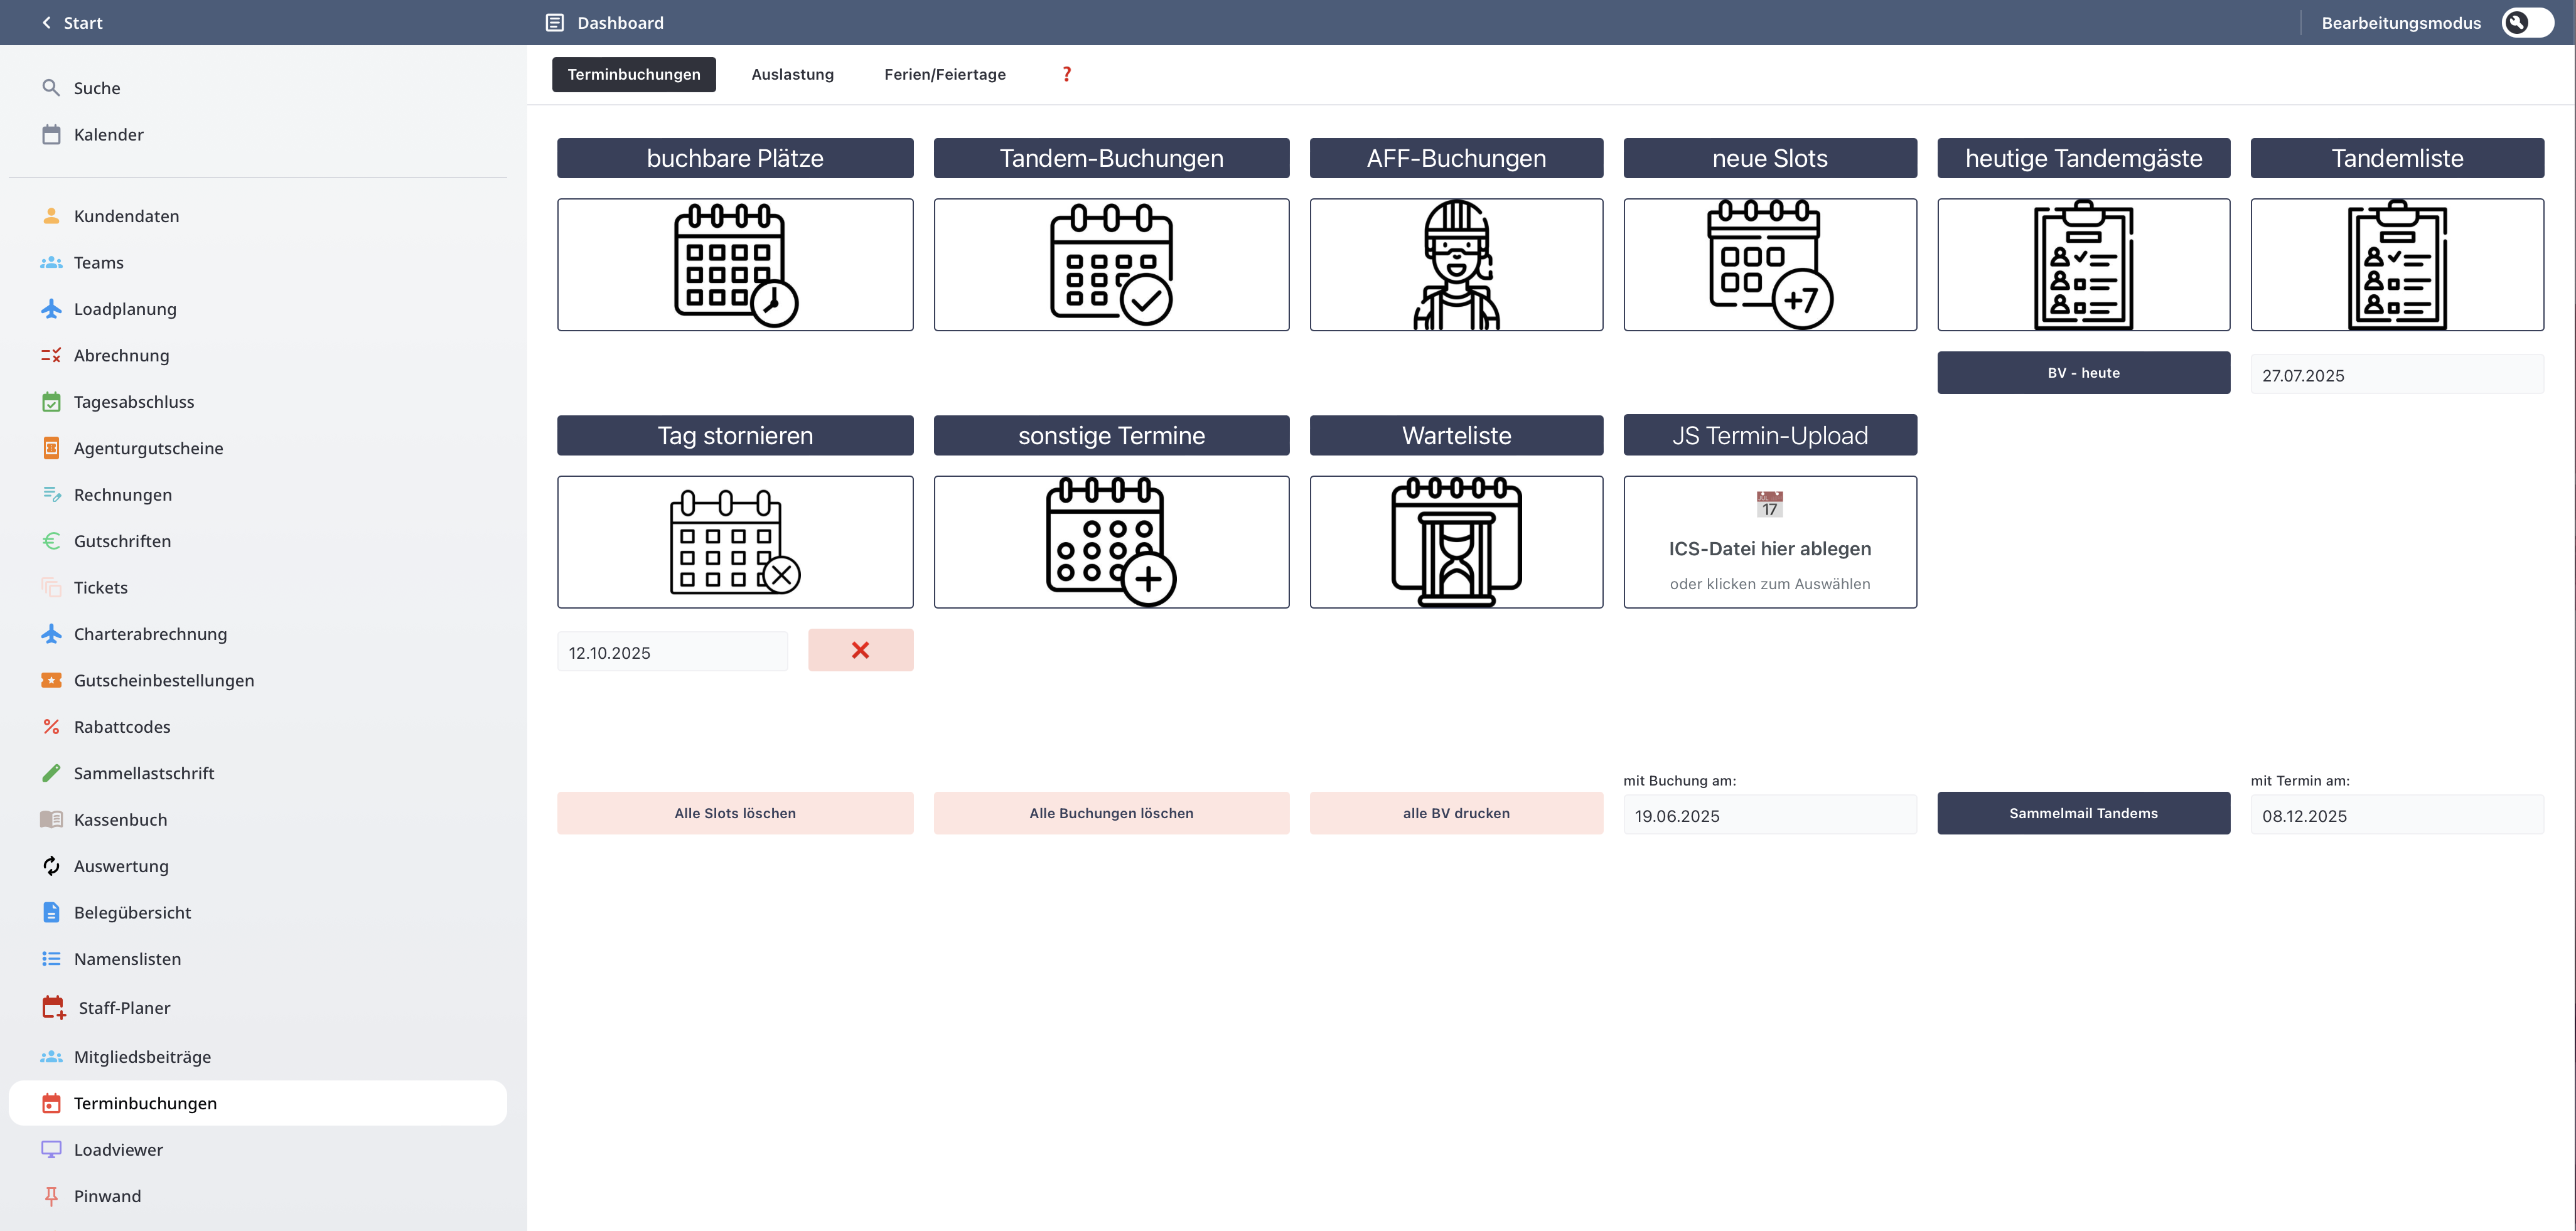Click the Tag stornieren calendar-cancel icon
Screen dimensions: 2576x1231
click(x=735, y=541)
